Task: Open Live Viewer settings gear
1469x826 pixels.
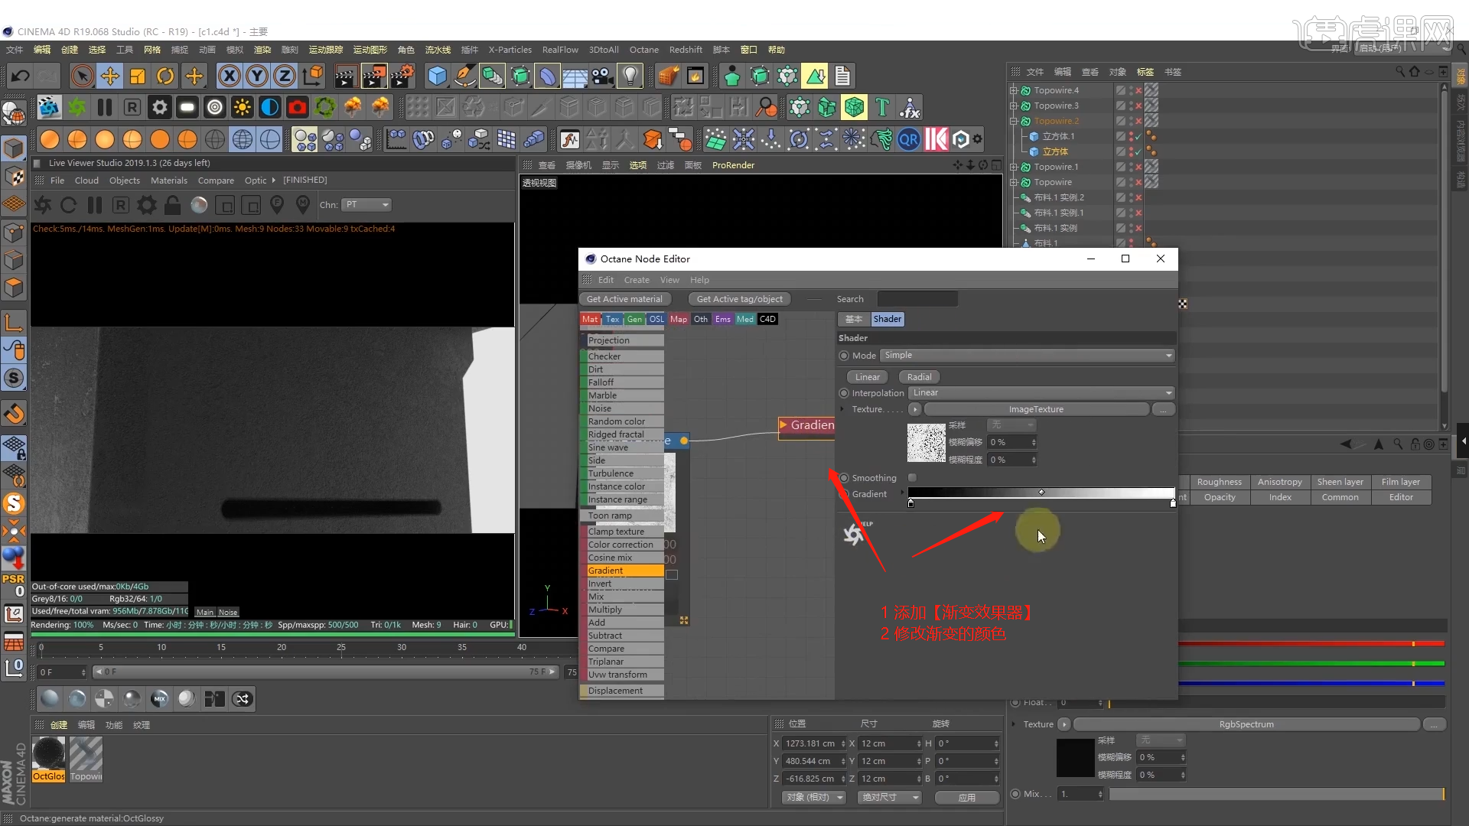Action: [147, 205]
